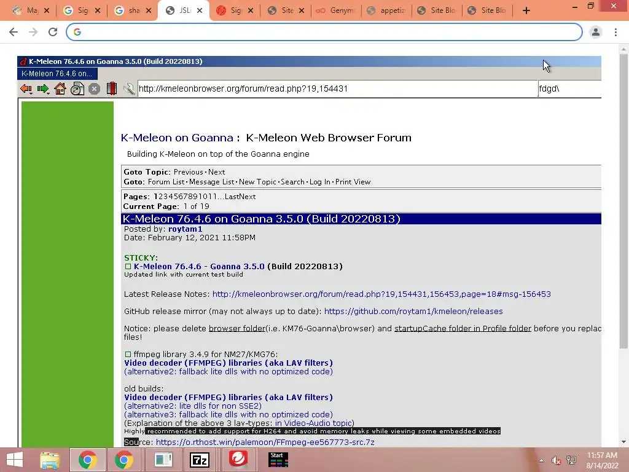The image size is (629, 472).
Task: Click the network tray icon
Action: (x=571, y=460)
